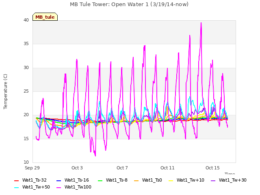Image resolution: width=260 pixels, height=195 pixels.
Task: Click the highest magenta peak near 39 degrees
Action: [201, 23]
